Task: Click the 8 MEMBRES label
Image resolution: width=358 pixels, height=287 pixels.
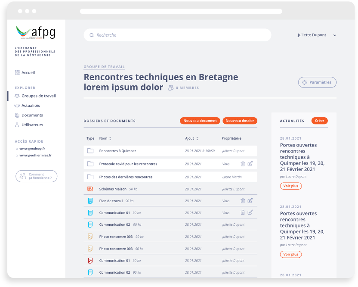Action: point(188,88)
